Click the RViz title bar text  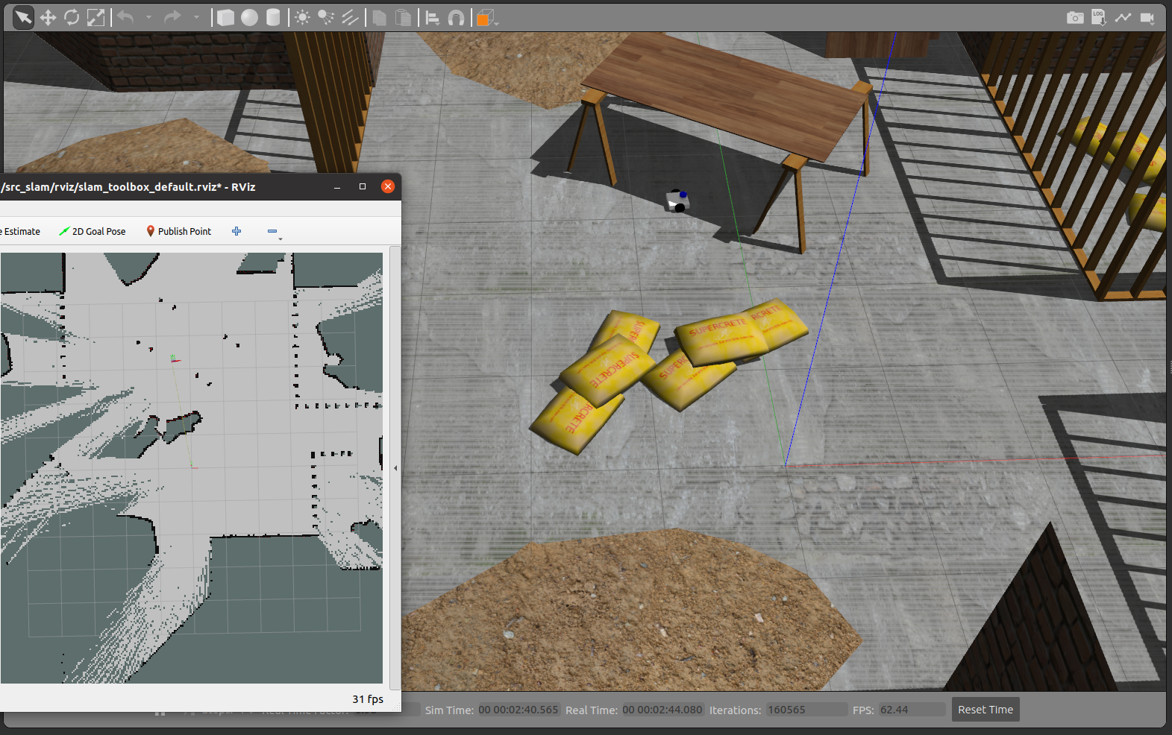point(128,187)
